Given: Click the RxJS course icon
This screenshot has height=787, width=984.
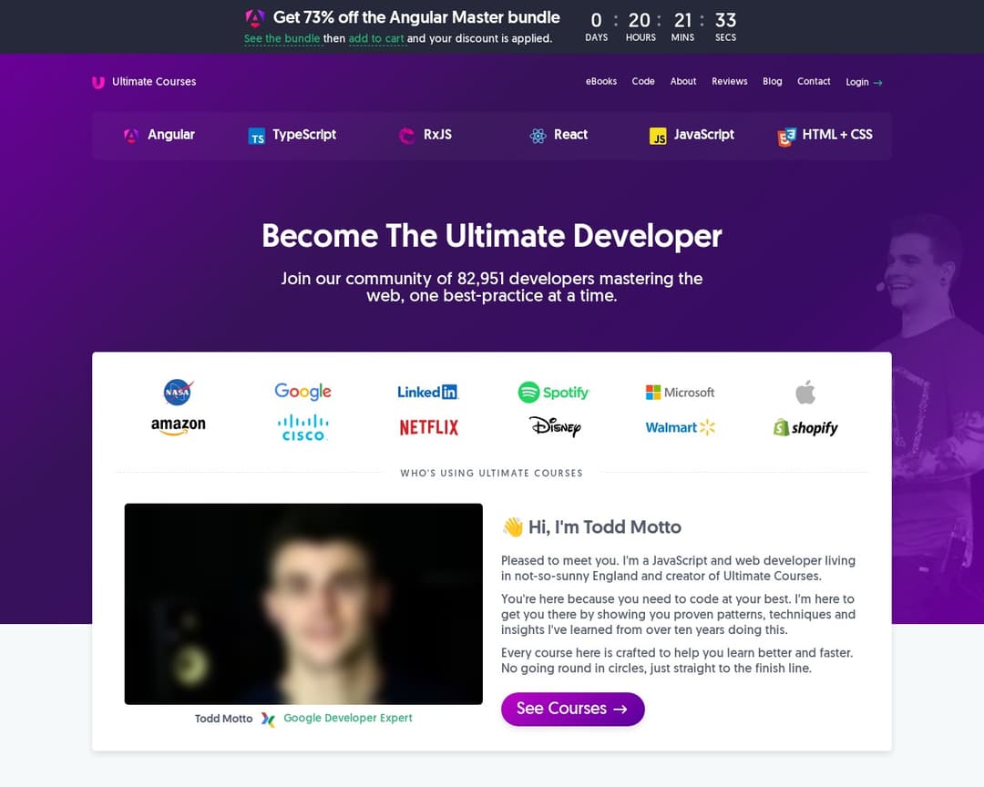Looking at the screenshot, I should tap(406, 136).
